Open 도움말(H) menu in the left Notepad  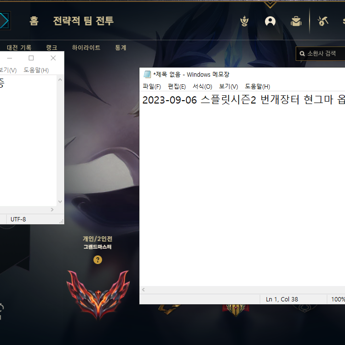click(x=36, y=70)
